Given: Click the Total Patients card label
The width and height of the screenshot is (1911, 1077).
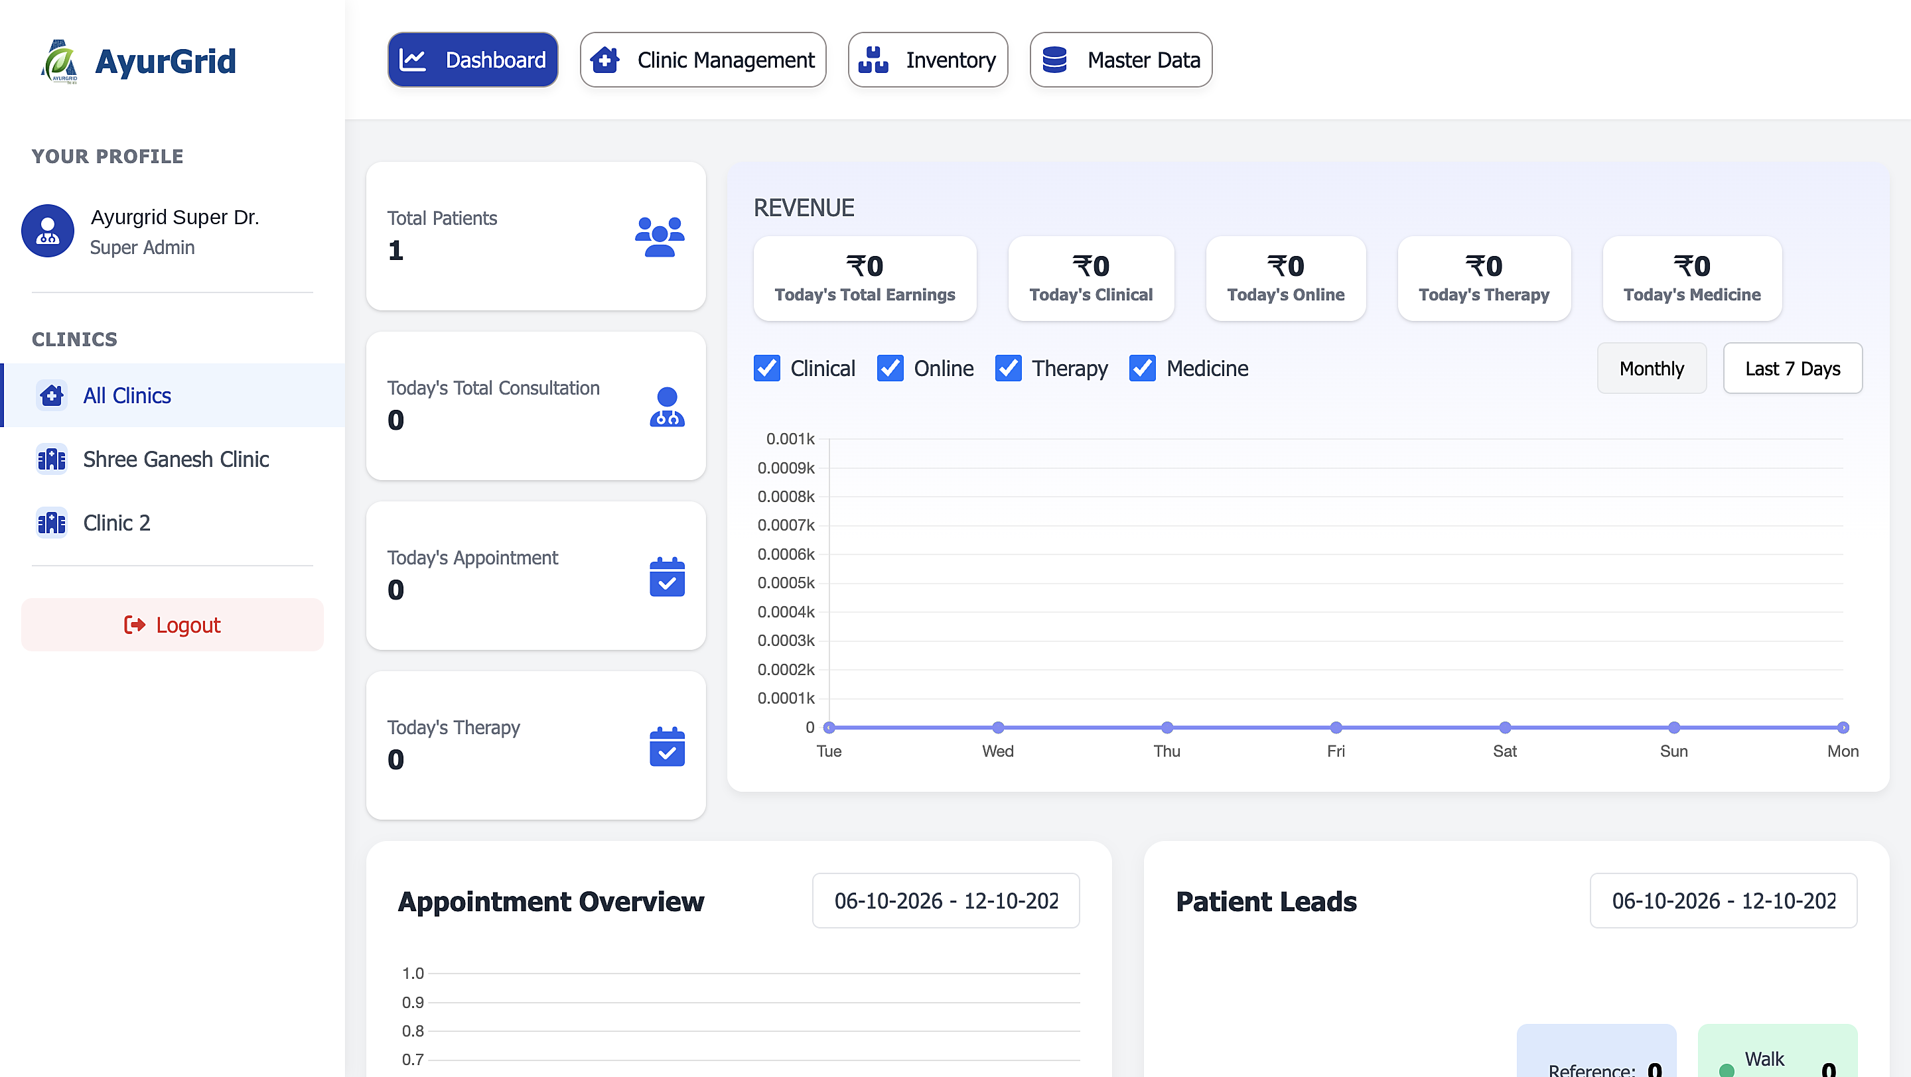Looking at the screenshot, I should pos(441,218).
